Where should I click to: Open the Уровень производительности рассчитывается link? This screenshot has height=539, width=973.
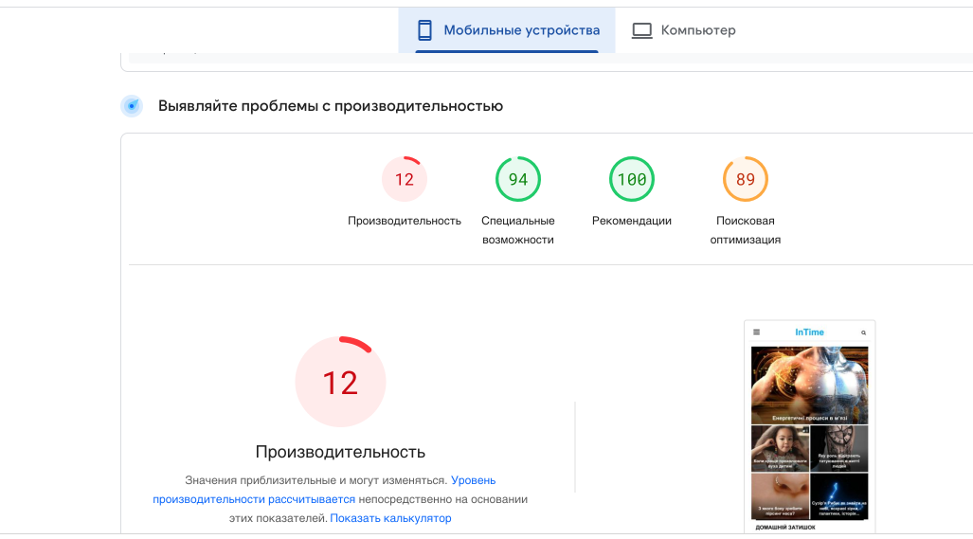tap(254, 499)
